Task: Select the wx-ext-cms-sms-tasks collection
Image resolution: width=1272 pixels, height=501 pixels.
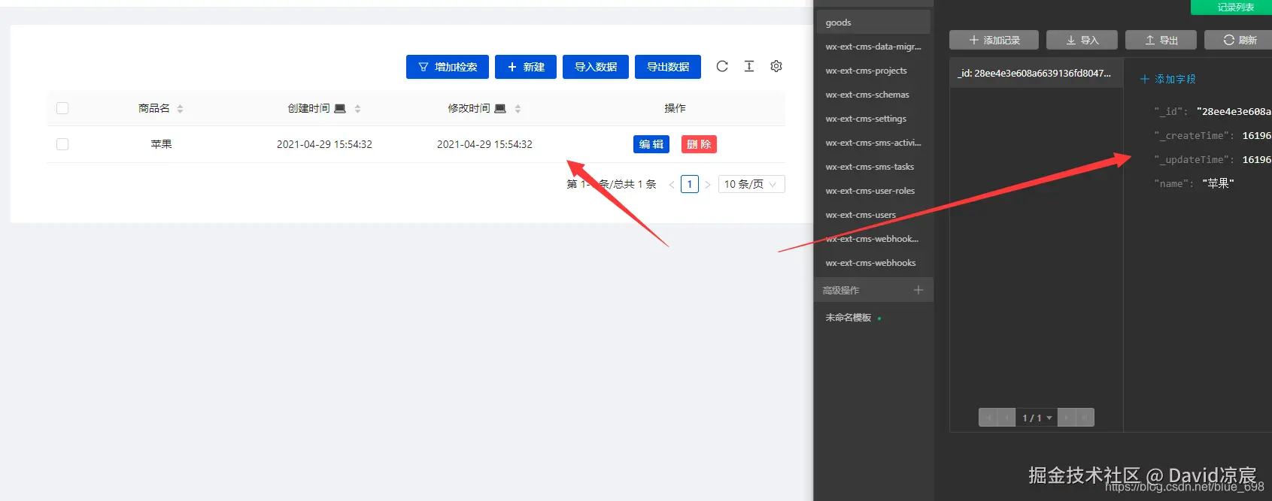Action: click(x=873, y=167)
